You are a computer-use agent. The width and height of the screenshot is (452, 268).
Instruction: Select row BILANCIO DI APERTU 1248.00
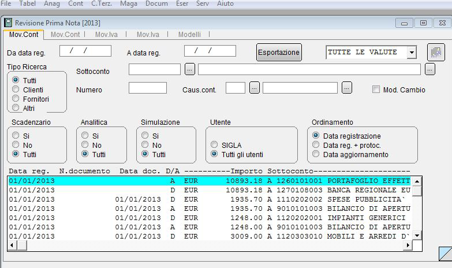pyautogui.click(x=210, y=227)
